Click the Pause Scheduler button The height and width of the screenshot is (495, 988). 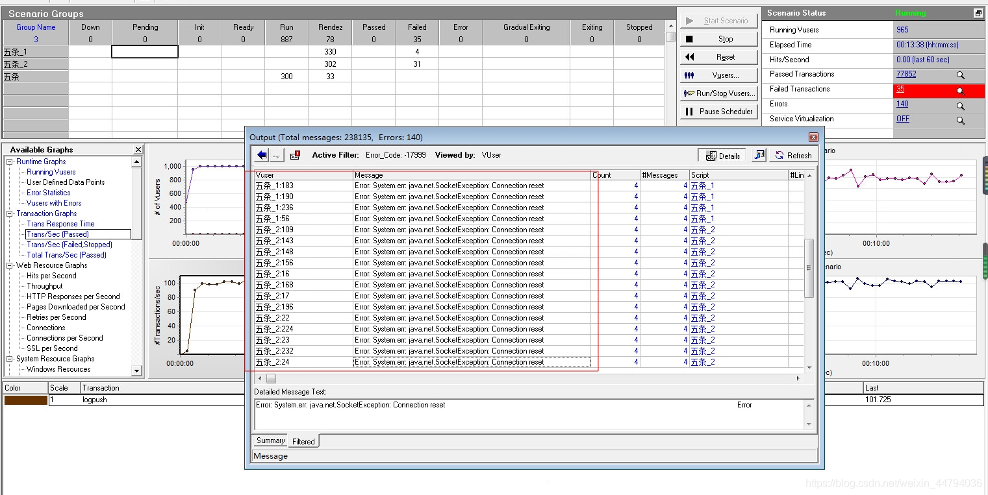point(718,112)
